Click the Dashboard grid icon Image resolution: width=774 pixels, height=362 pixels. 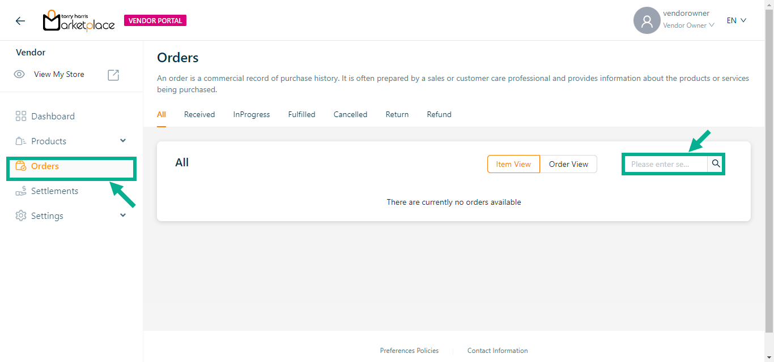point(21,117)
